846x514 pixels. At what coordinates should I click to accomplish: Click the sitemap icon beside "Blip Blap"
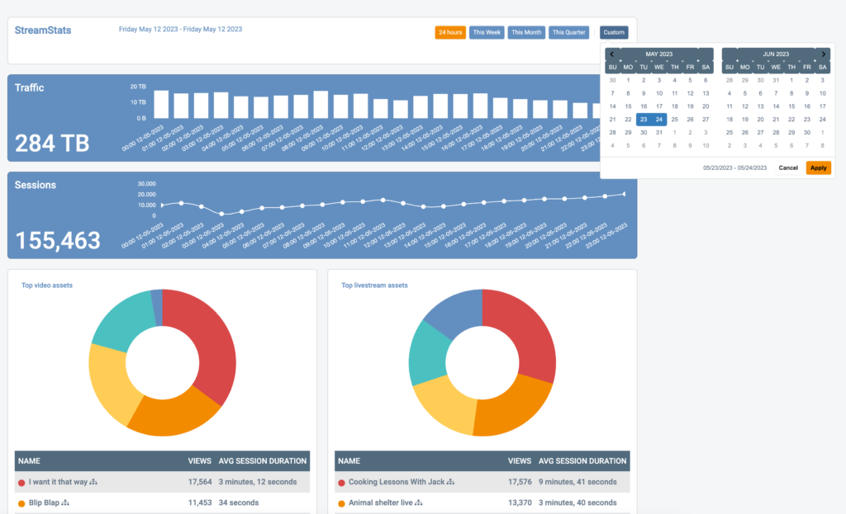point(65,502)
